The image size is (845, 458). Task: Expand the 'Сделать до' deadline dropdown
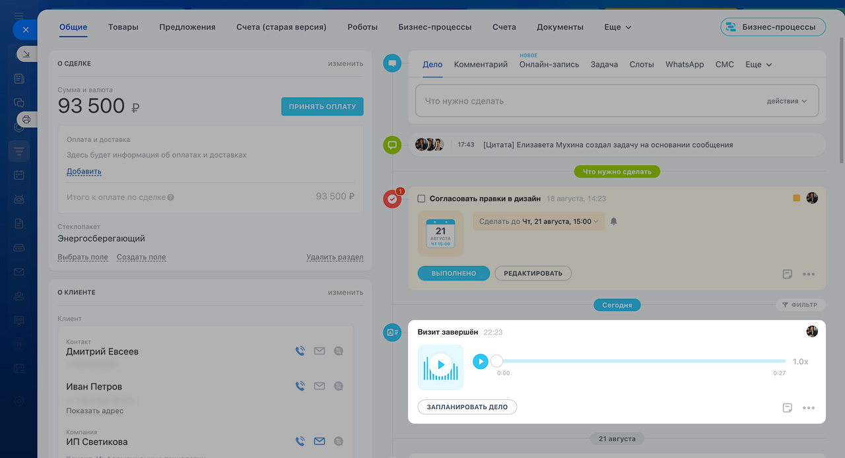[x=539, y=221]
